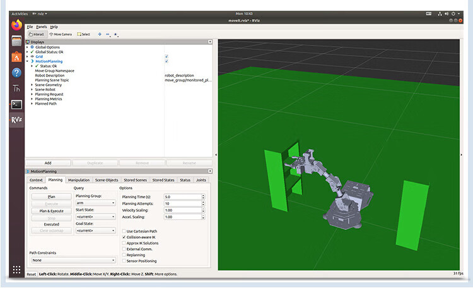Viewport: 473px width, 288px height.
Task: Uncheck Collision-aware IK option
Action: tap(124, 237)
